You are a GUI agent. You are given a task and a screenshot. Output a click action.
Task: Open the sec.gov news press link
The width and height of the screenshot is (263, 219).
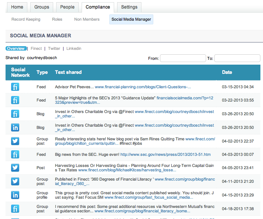pos(165,154)
